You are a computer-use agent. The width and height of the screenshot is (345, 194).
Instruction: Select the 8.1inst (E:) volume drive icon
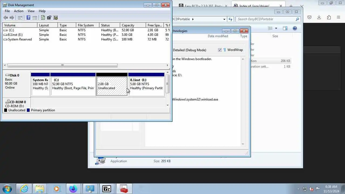click(5, 35)
